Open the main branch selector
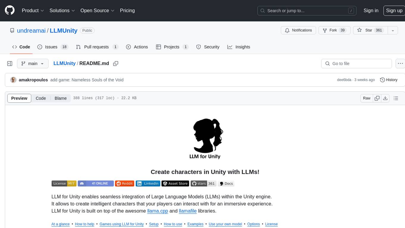The height and width of the screenshot is (228, 405). [33, 64]
